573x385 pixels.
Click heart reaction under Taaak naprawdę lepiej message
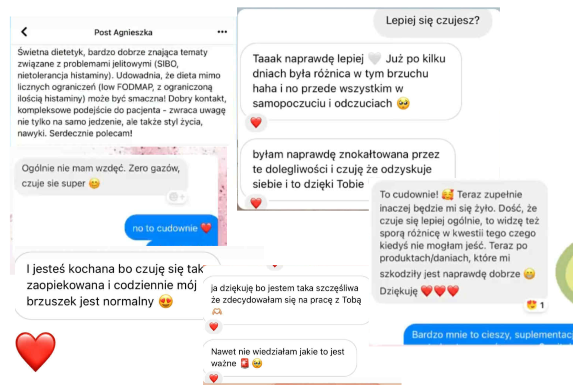click(x=256, y=122)
